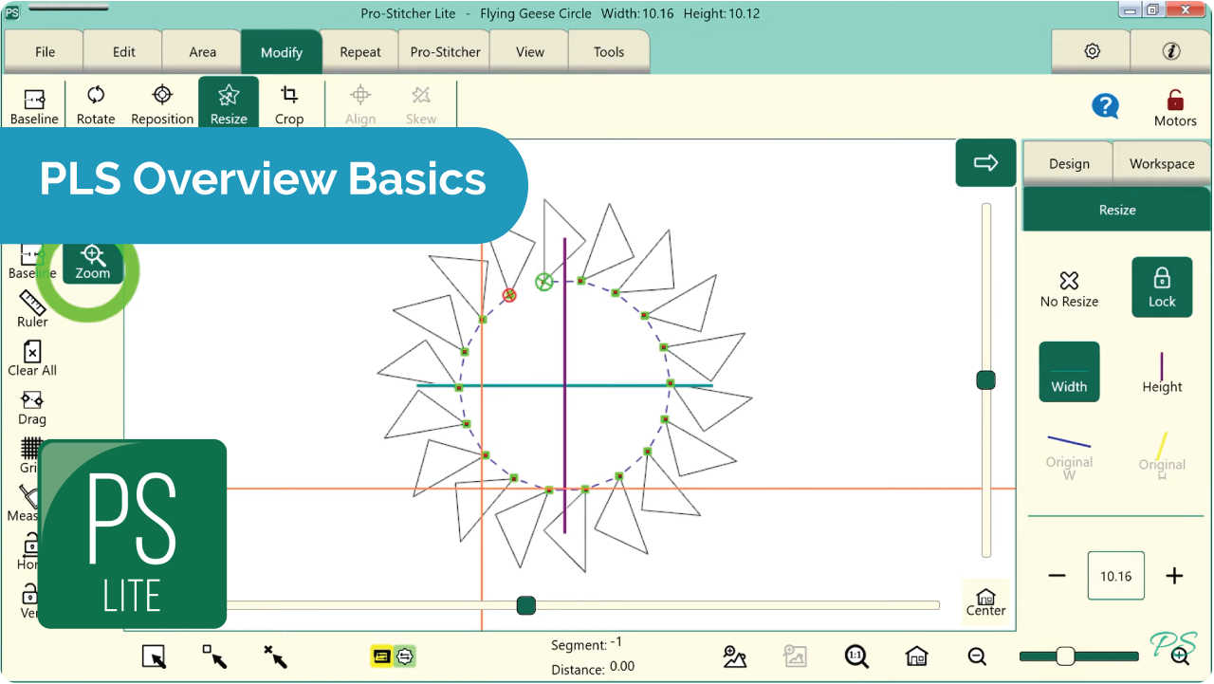Click the No Resize button
This screenshot has height=684, width=1214.
1069,288
